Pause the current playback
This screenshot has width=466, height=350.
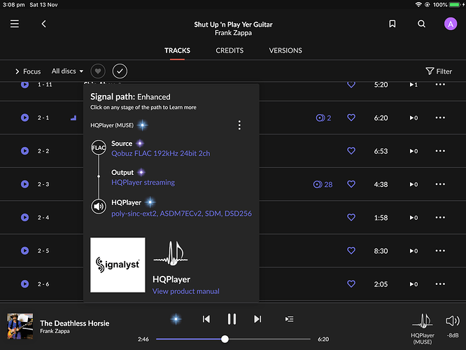click(232, 319)
